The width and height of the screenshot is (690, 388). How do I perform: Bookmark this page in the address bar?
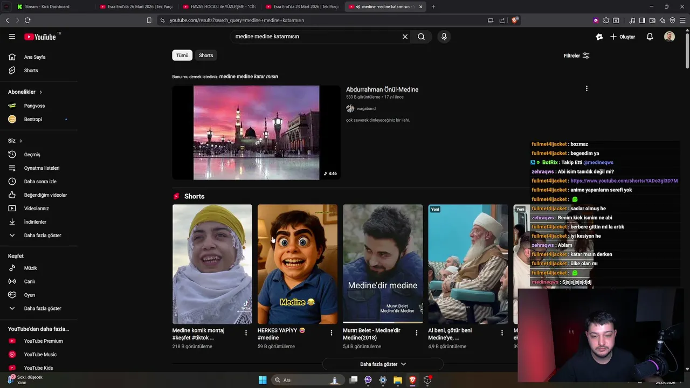coord(149,20)
